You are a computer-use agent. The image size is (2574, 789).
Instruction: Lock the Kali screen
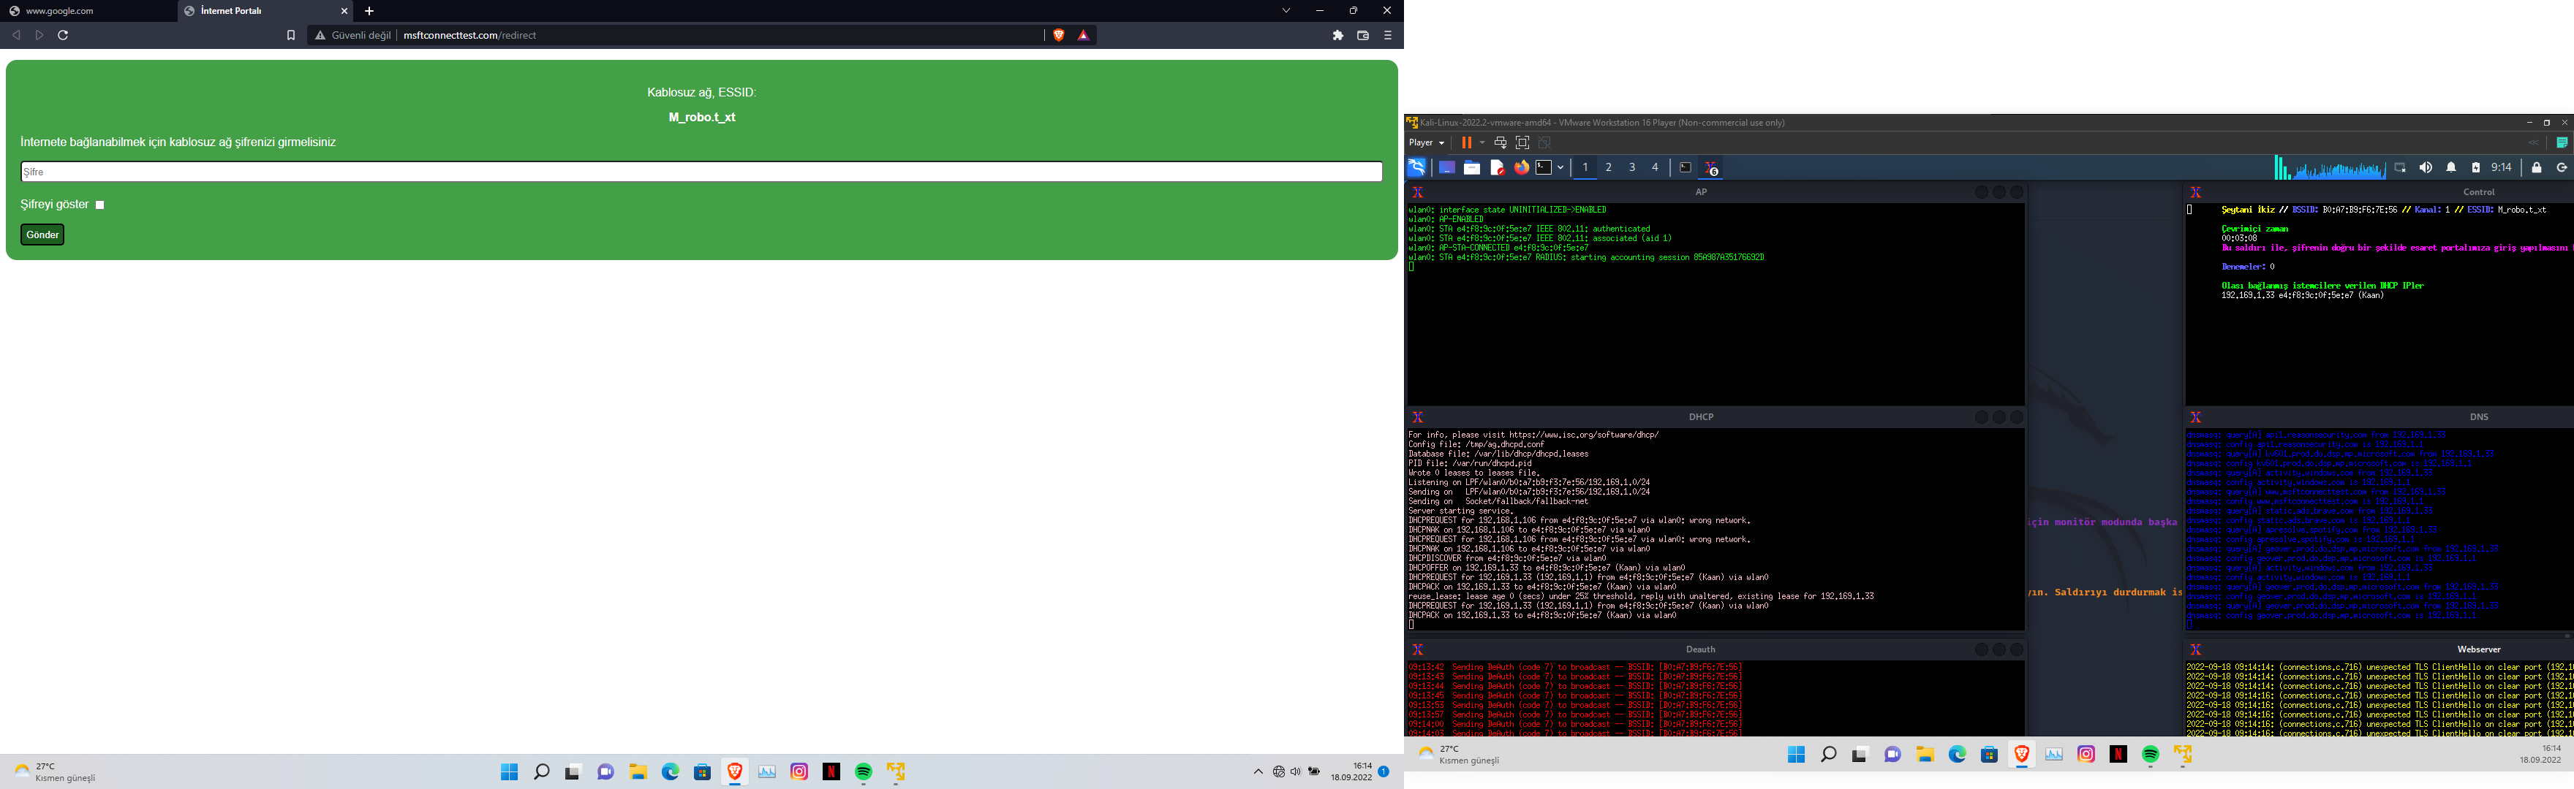[2536, 168]
